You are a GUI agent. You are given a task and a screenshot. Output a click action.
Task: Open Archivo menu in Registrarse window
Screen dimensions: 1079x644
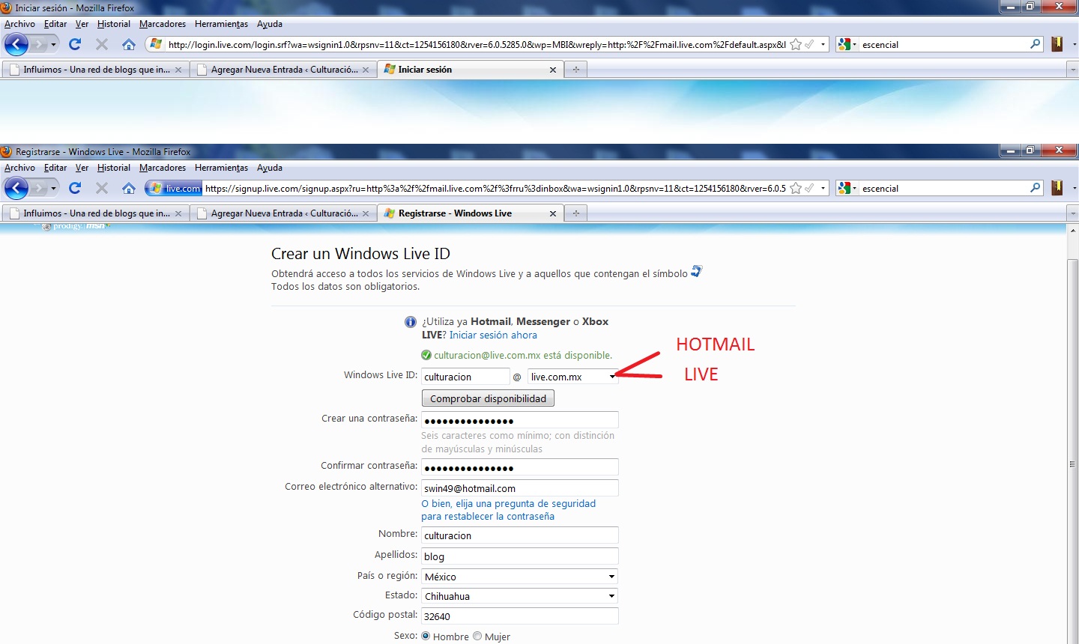[x=19, y=168]
